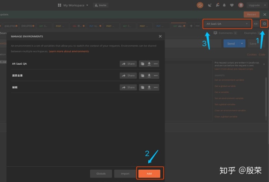269x182 pixels.
Task: Select the AR SaaS QA environment row
Action: (x=85, y=64)
